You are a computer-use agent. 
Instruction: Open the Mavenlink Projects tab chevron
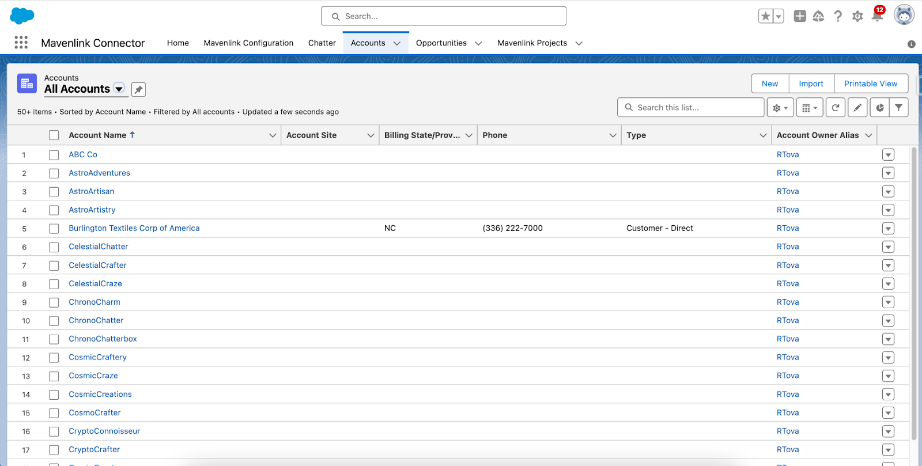(x=579, y=43)
